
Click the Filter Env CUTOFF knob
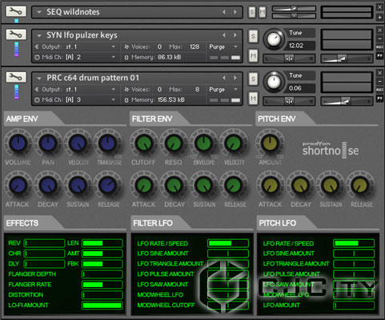[143, 143]
